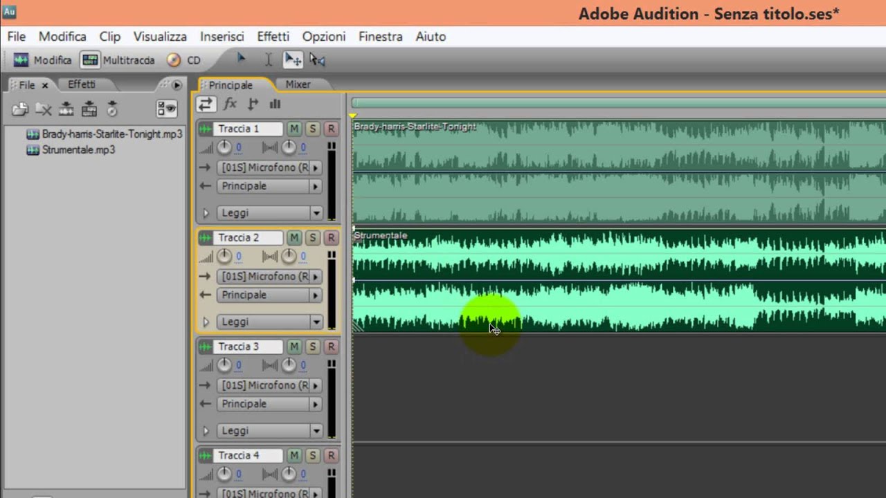Mute Traccia 1
This screenshot has height=498, width=886.
point(294,129)
